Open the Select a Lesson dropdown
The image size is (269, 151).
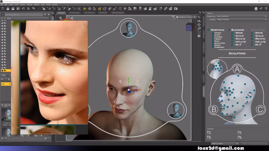coord(224,144)
